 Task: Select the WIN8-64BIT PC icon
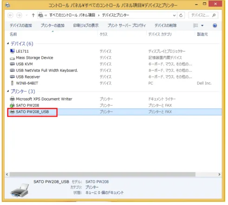pyautogui.click(x=12, y=83)
